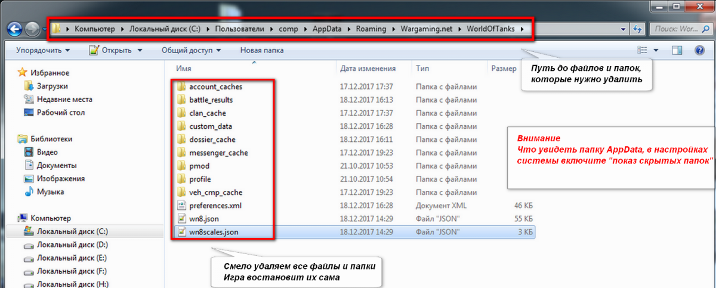
Task: Click the 46 КБ size of preferences.xml
Action: [x=523, y=205]
